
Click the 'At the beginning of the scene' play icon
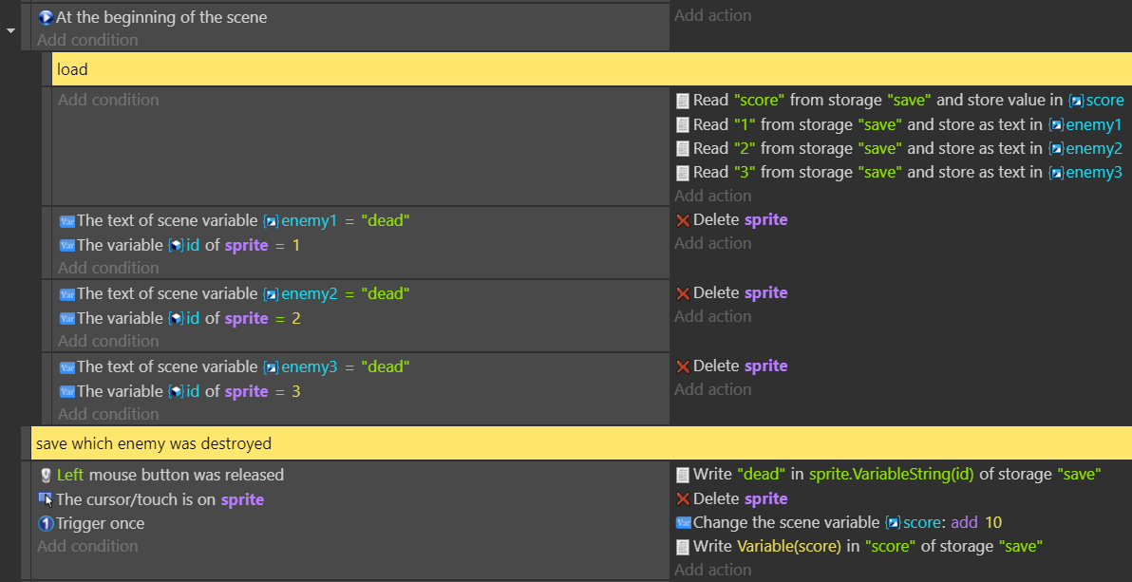(x=47, y=17)
